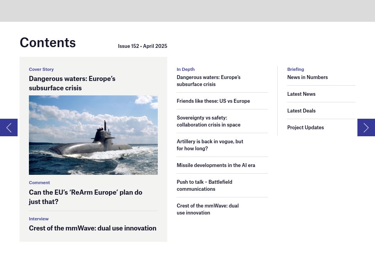This screenshot has width=375, height=255.
Task: Go to the next page with right arrow
Action: tap(366, 128)
